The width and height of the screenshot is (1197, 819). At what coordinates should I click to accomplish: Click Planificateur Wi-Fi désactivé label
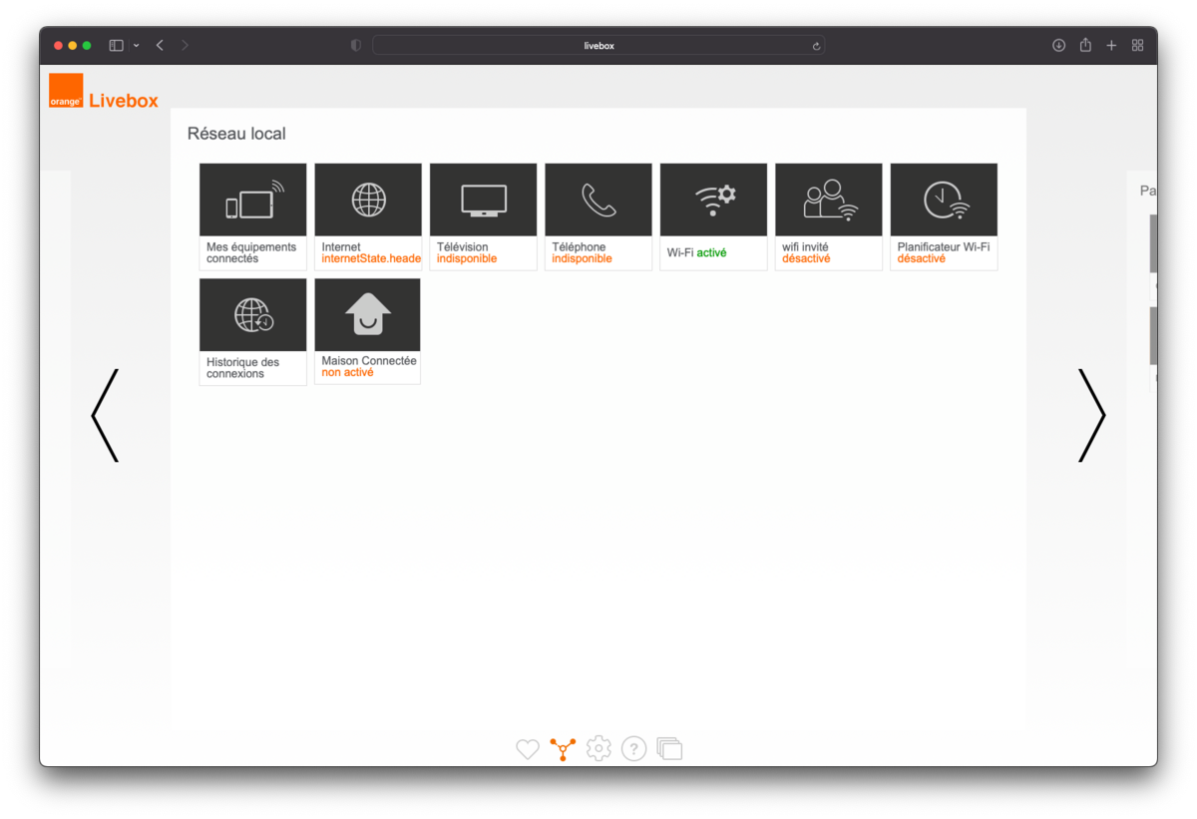pos(944,253)
